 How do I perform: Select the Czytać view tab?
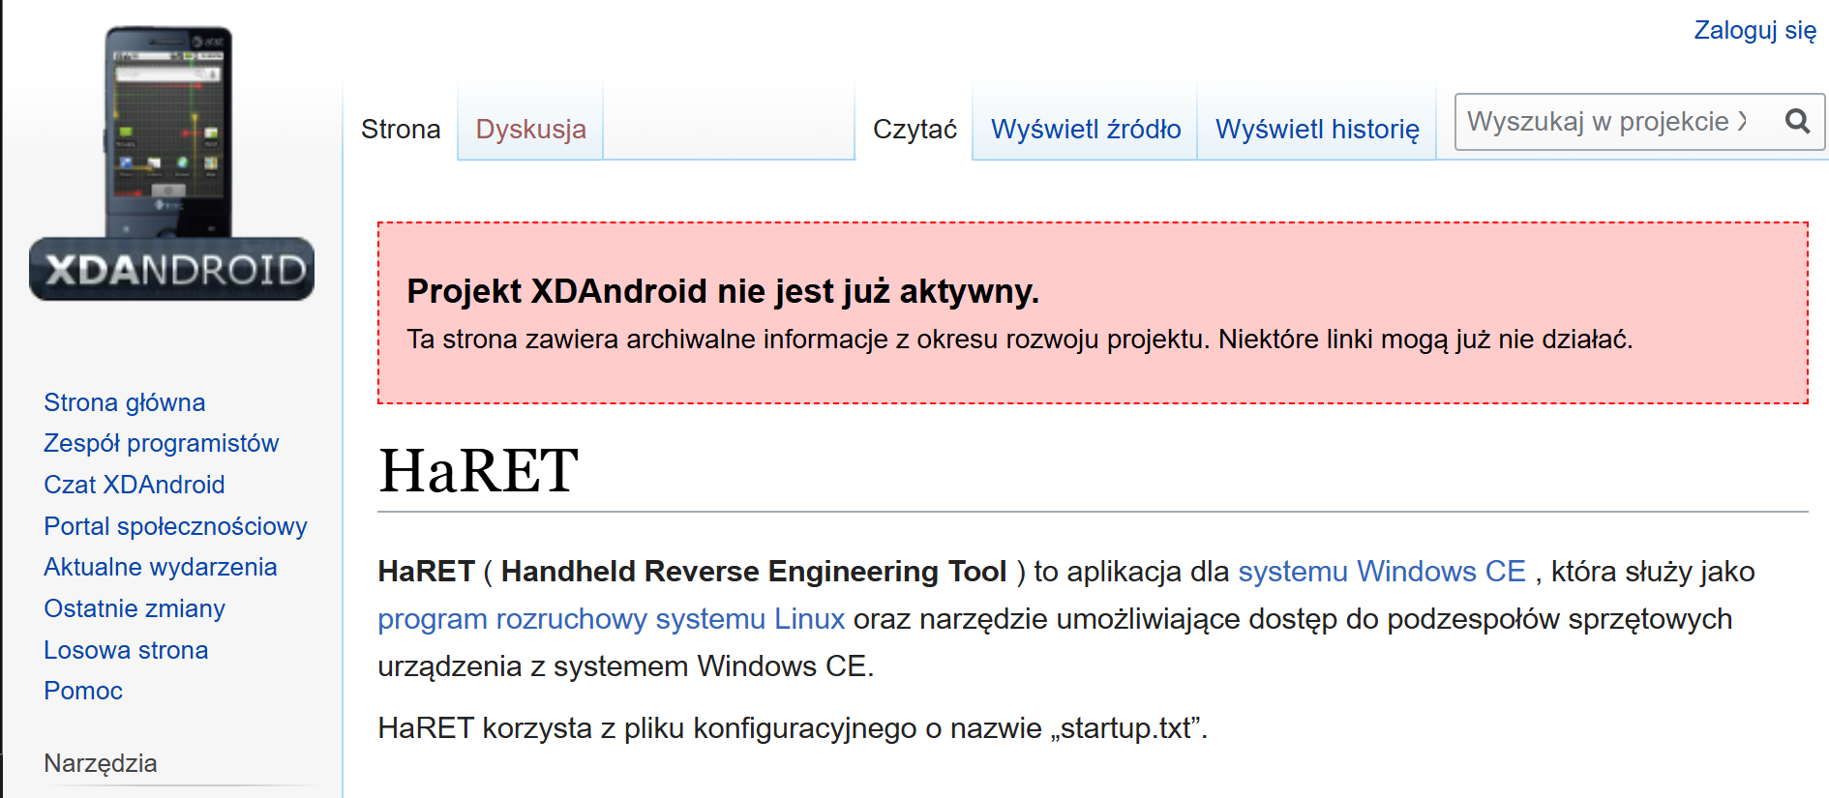(x=914, y=130)
